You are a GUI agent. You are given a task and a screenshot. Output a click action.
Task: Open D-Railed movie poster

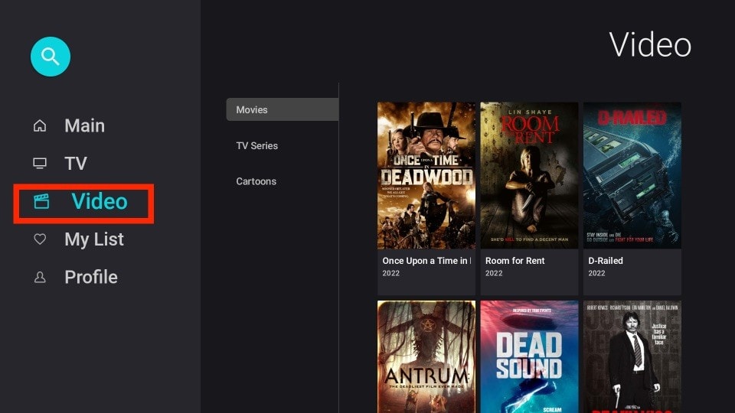coord(632,176)
